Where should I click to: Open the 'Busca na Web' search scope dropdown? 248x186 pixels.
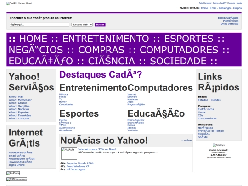[x=82, y=25]
